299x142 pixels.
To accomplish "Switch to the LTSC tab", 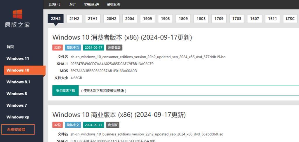I will (290, 19).
